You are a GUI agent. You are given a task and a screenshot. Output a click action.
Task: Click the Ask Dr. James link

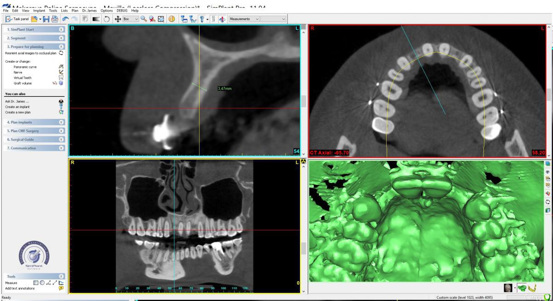pos(17,101)
